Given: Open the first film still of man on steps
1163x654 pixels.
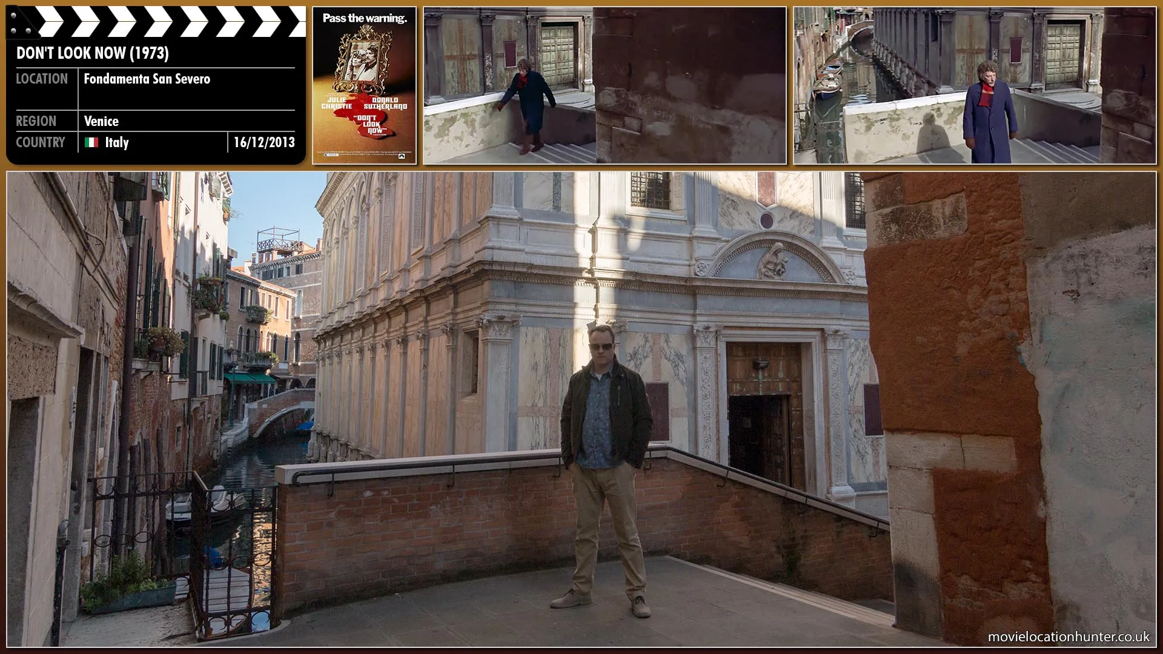Looking at the screenshot, I should (x=605, y=85).
